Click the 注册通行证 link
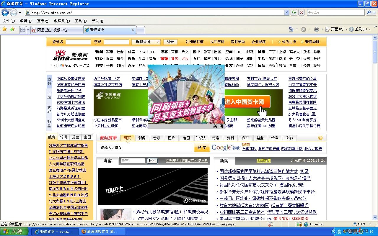This screenshot has width=378, height=236. 195,42
